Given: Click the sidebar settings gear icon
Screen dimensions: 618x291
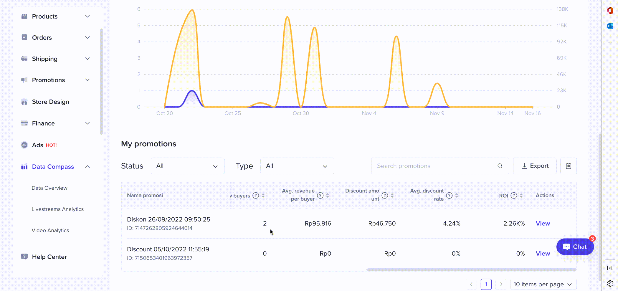Looking at the screenshot, I should point(610,283).
